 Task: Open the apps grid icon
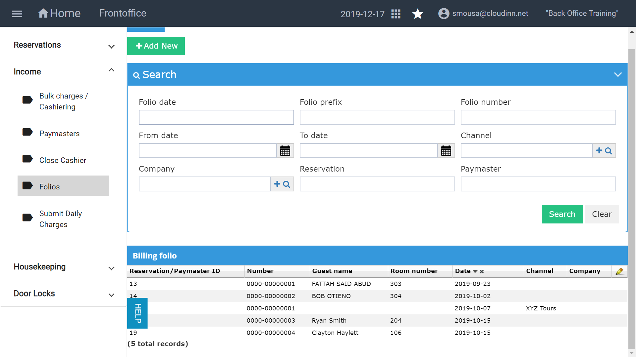[396, 14]
